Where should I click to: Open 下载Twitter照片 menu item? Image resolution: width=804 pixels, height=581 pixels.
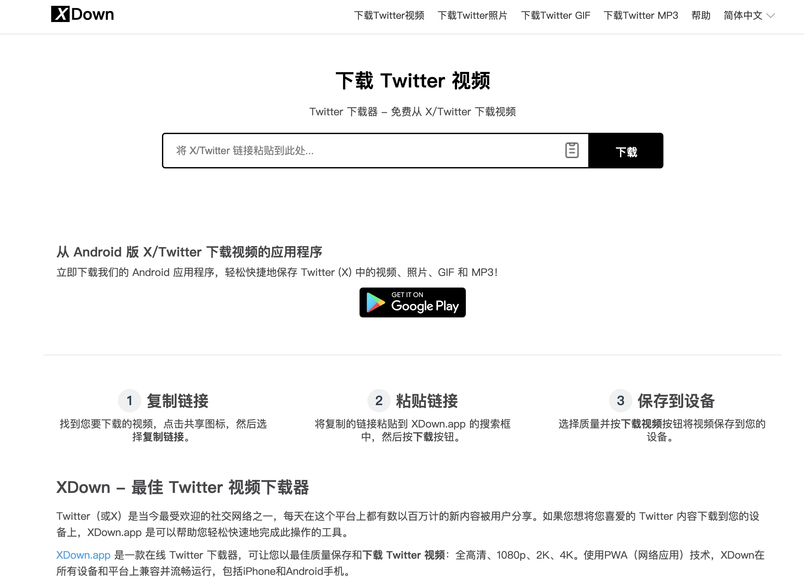point(472,16)
